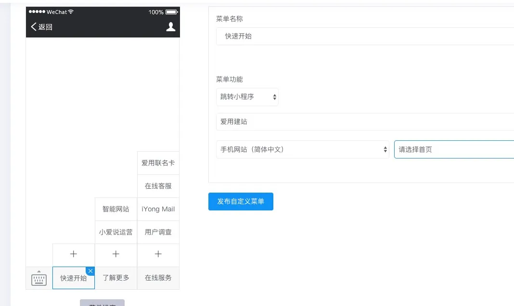
Task: Switch to keyboard input via the keyboard icon
Action: [39, 278]
